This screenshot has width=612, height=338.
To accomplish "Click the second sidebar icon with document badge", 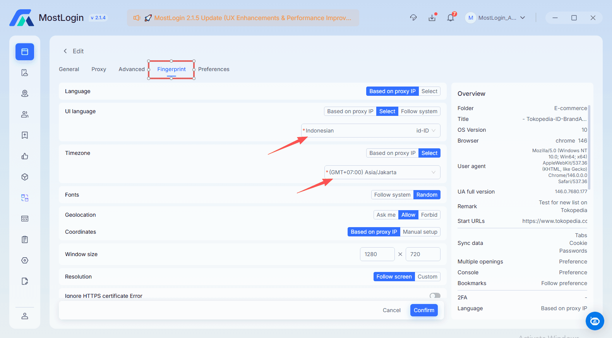I will click(x=25, y=73).
